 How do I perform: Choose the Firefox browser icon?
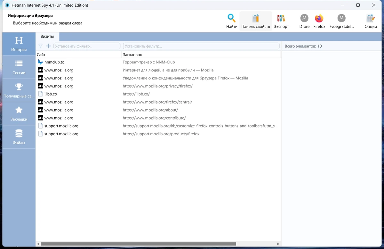319,21
